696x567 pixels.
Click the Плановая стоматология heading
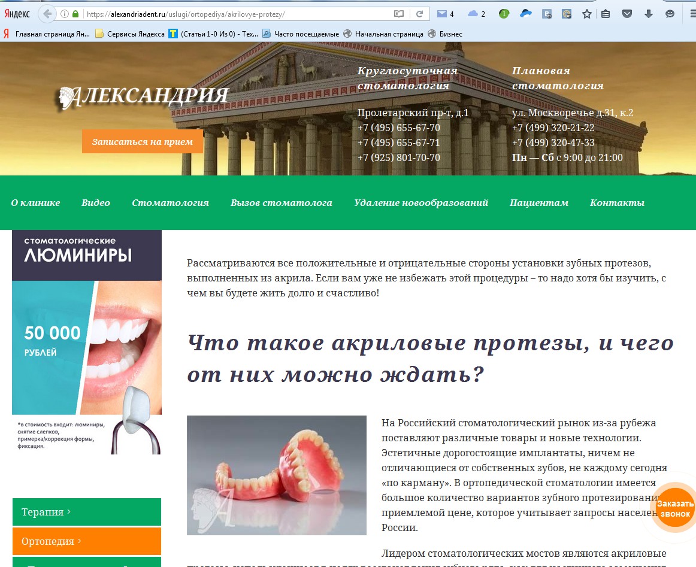(558, 78)
